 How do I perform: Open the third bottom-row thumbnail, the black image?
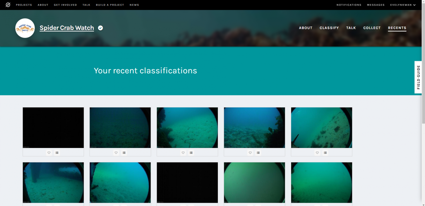[187, 183]
